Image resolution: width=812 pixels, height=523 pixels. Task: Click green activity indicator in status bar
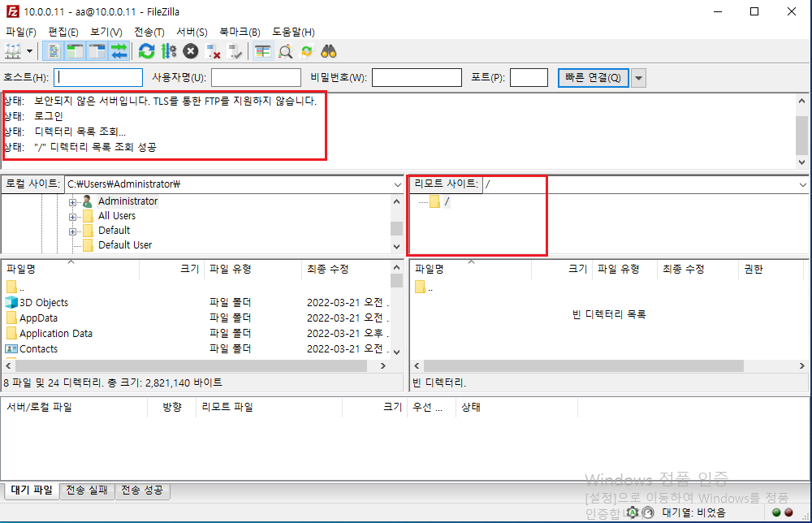(x=776, y=512)
